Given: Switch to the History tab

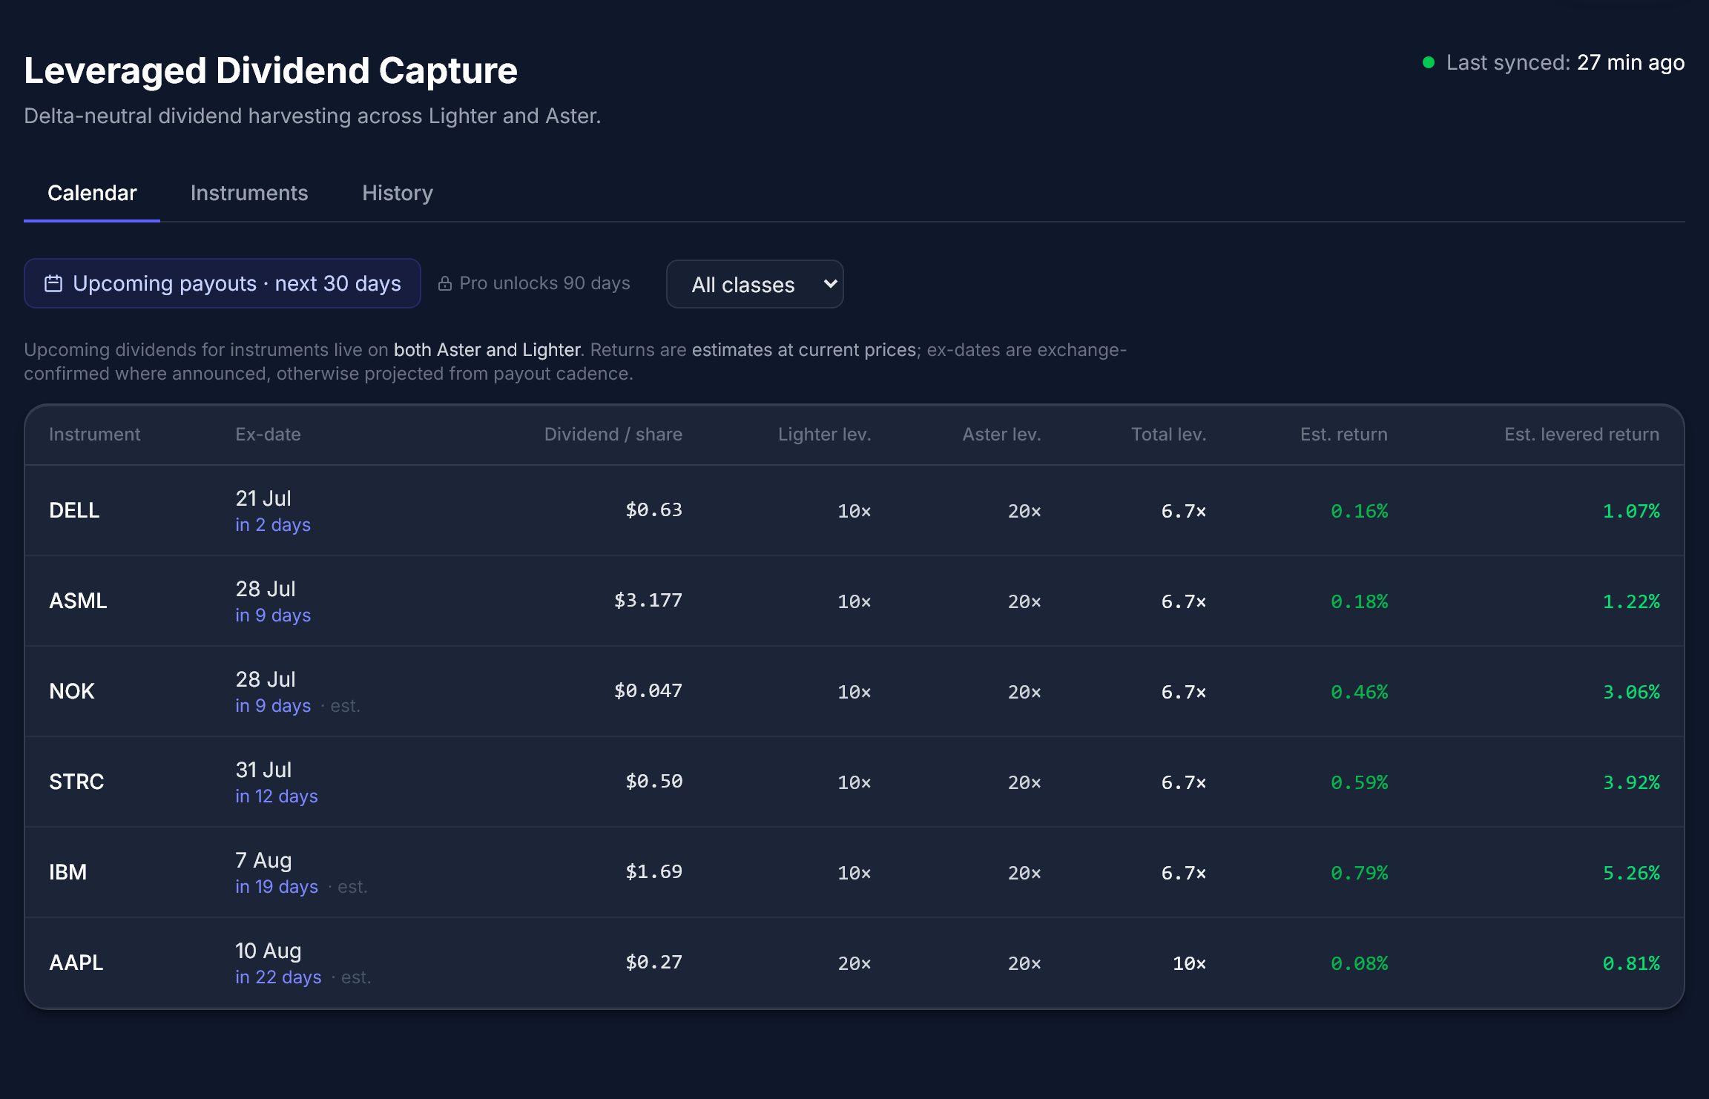Looking at the screenshot, I should tap(398, 193).
